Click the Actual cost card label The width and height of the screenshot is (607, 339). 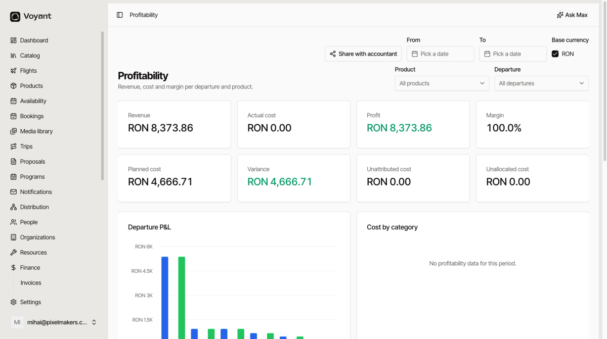click(x=262, y=115)
